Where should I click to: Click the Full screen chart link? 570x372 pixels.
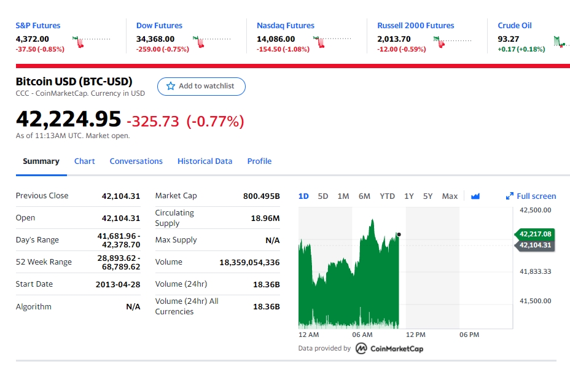coord(531,196)
